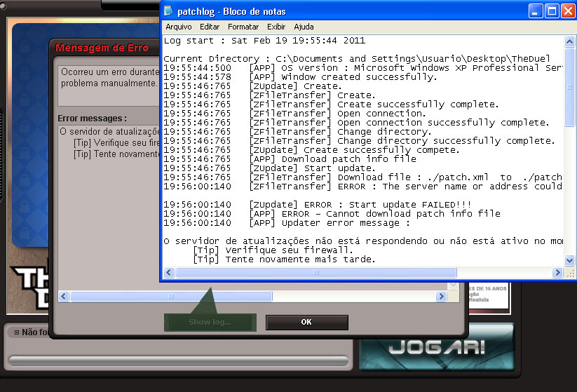Click Notepad horizontal scrollbar left arrow
The width and height of the screenshot is (577, 392).
(168, 272)
